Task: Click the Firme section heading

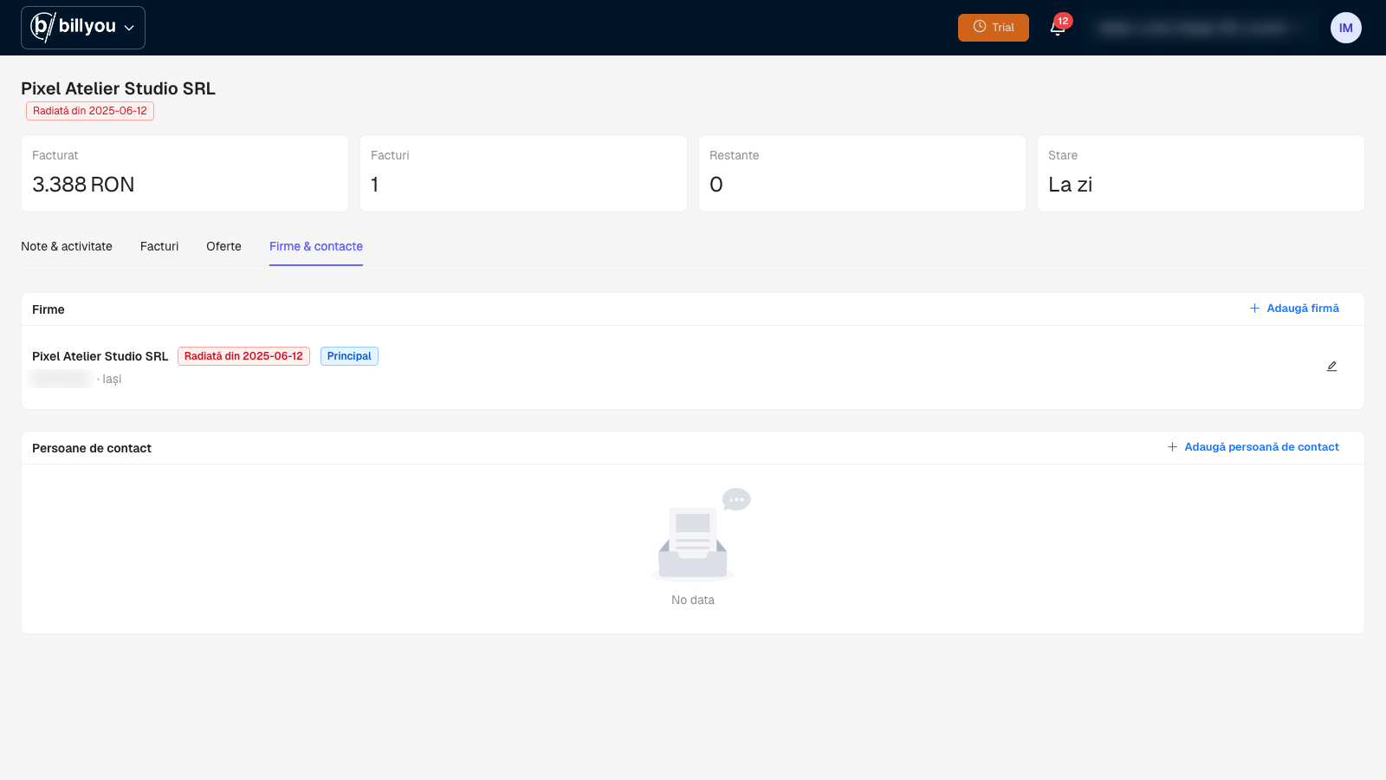Action: click(x=49, y=309)
